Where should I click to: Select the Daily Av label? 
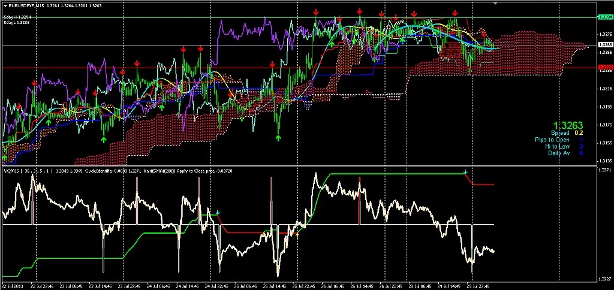(x=558, y=153)
